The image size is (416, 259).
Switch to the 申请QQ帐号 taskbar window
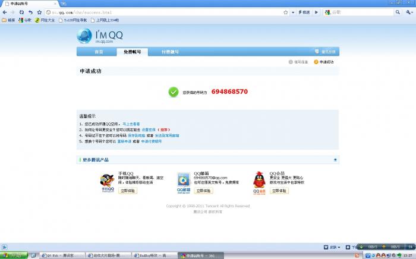coord(201,255)
